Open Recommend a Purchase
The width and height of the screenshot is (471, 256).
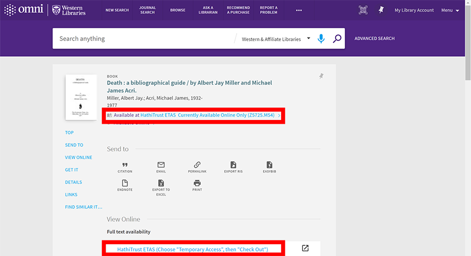(x=238, y=10)
